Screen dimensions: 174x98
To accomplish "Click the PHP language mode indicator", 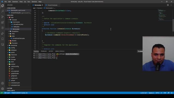I will pos(165,93).
